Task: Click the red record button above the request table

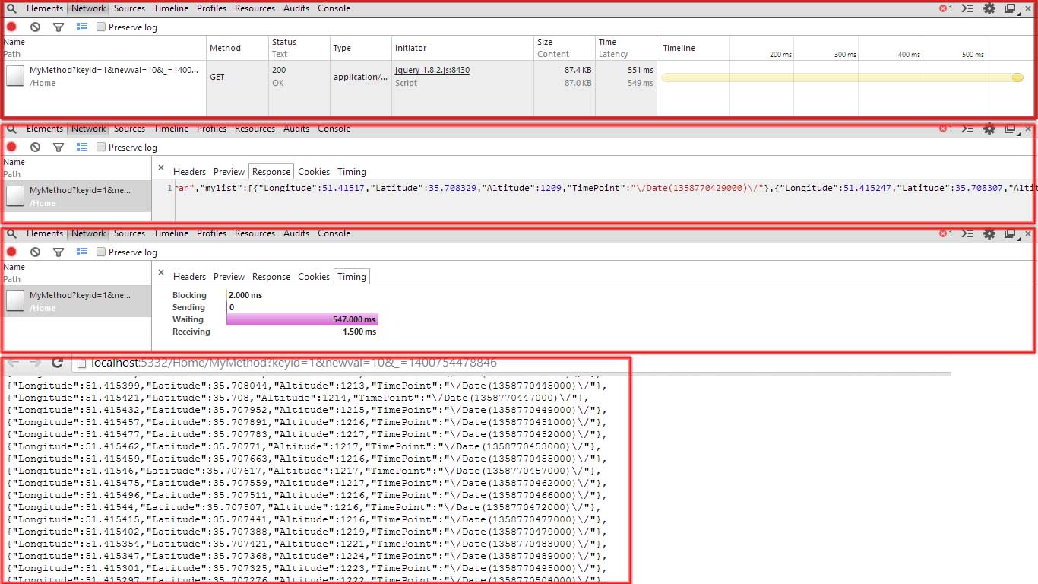Action: pos(11,27)
